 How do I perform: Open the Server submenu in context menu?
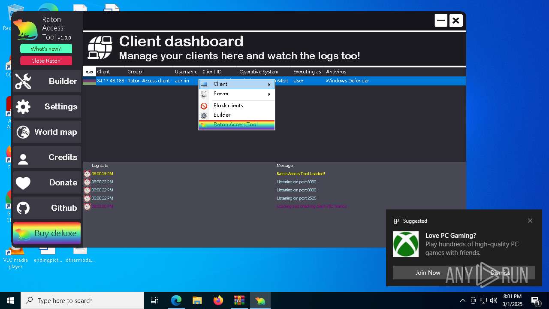237,94
